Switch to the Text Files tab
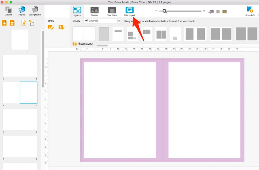The height and width of the screenshot is (170, 259). tap(112, 11)
